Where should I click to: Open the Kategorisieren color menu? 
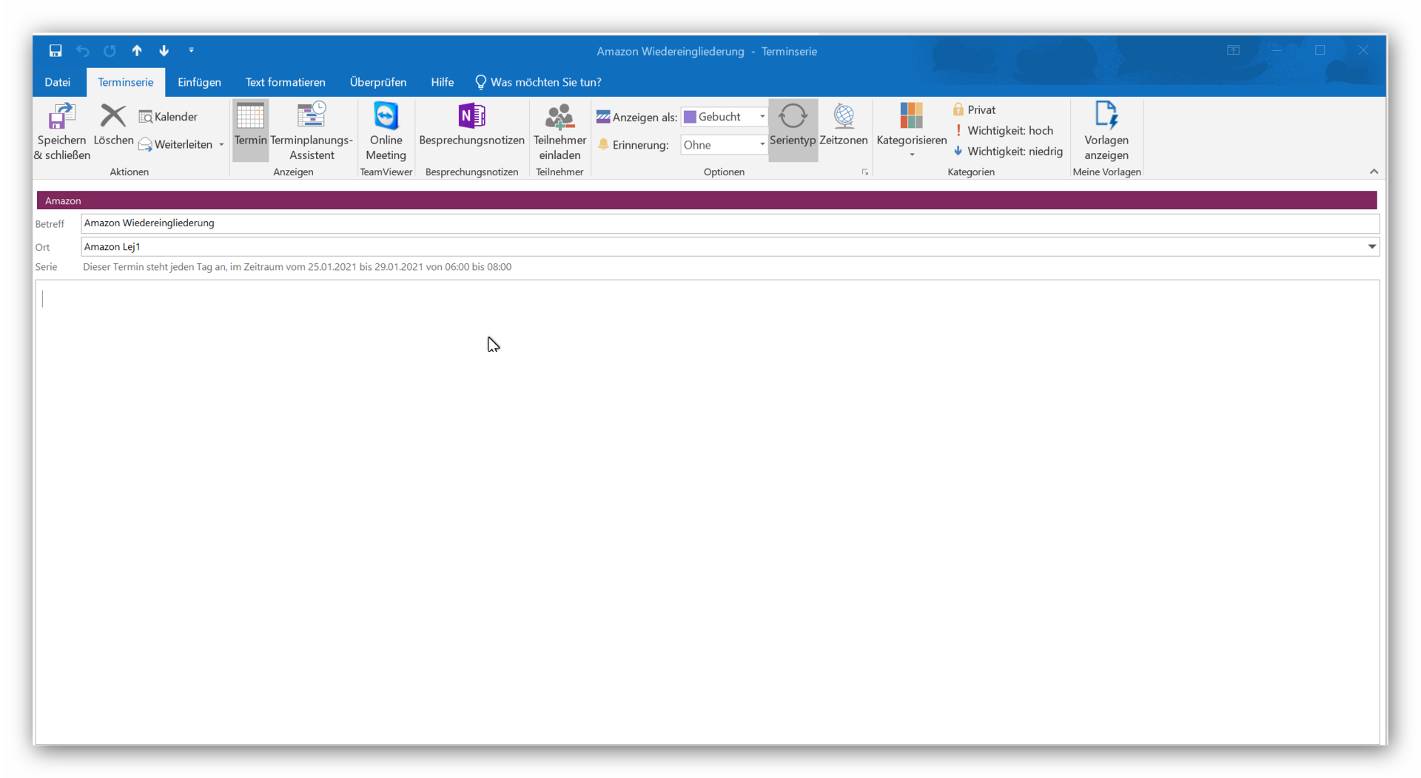tap(911, 130)
